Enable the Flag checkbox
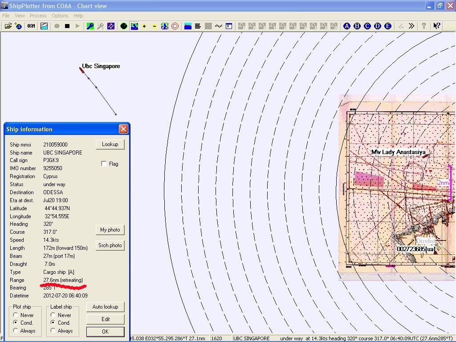 [104, 164]
